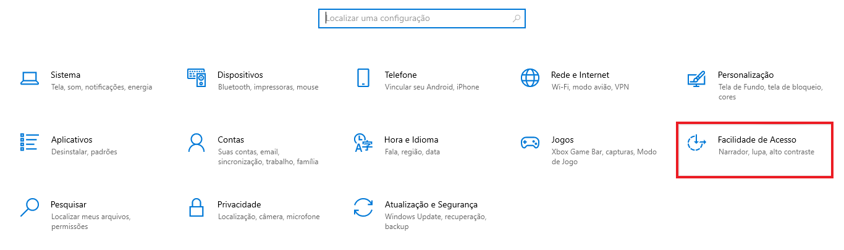Open the 'Hora e Idioma' category label
Image resolution: width=844 pixels, height=250 pixels.
coord(411,140)
